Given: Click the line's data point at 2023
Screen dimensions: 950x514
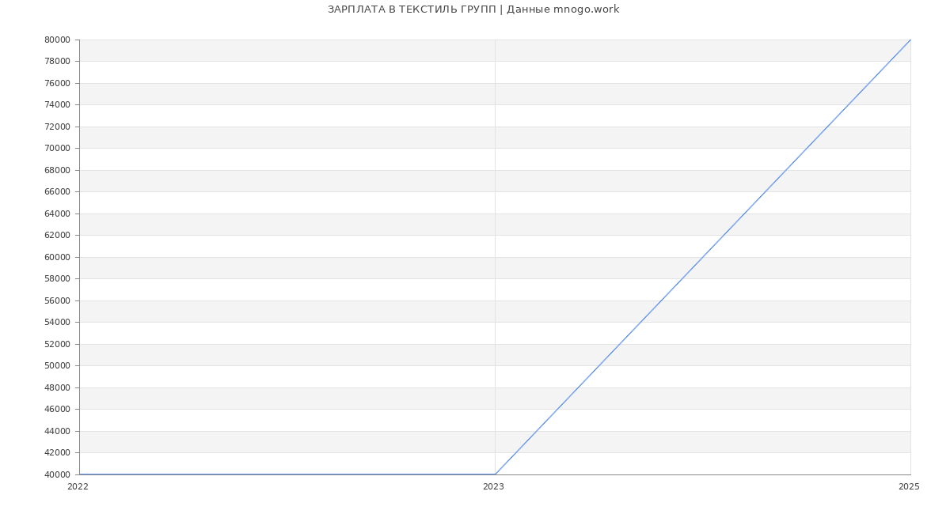Looking at the screenshot, I should coord(495,474).
